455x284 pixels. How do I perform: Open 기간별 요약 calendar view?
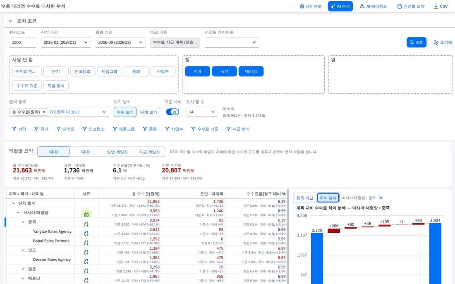[411, 6]
